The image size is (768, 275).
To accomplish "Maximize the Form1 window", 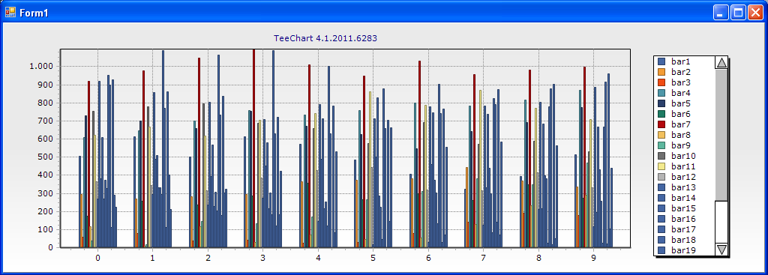I will [x=738, y=13].
